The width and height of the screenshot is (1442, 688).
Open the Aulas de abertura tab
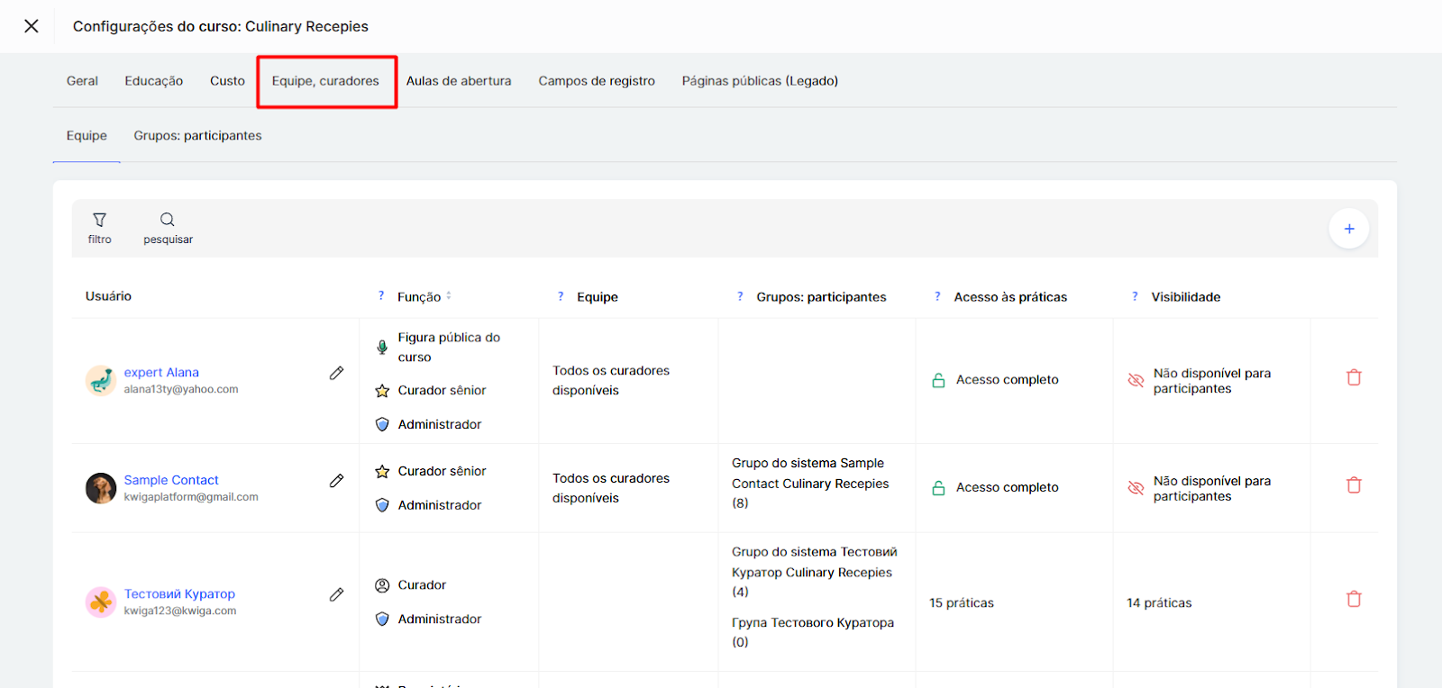pos(458,81)
